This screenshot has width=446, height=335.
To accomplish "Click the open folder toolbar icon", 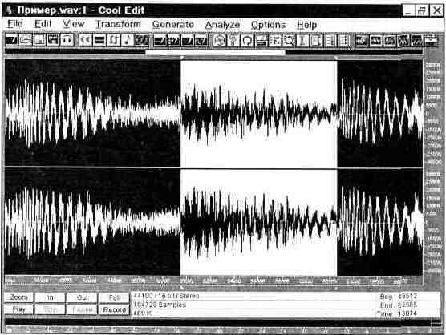I will pyautogui.click(x=26, y=40).
